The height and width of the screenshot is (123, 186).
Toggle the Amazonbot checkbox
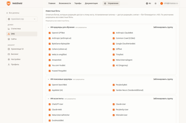50,60
